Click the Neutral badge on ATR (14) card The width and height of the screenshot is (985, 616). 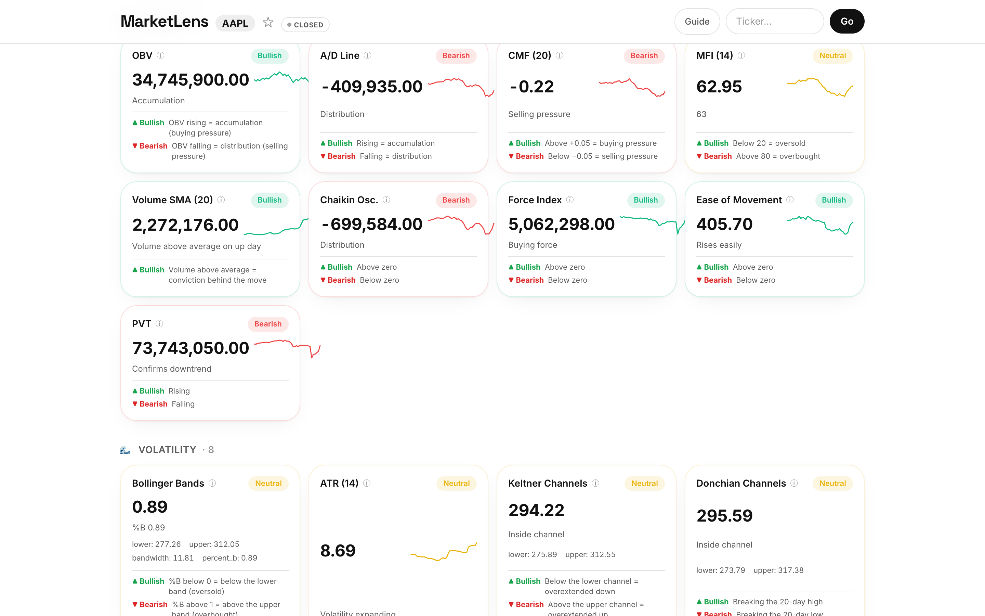pyautogui.click(x=456, y=483)
